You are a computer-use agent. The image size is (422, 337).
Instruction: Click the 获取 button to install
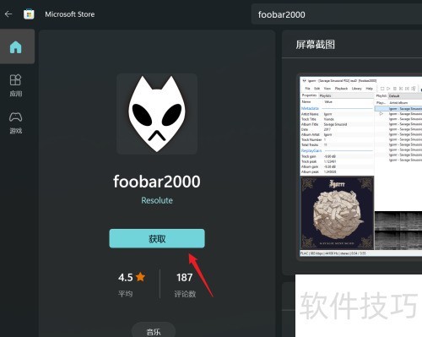point(157,238)
